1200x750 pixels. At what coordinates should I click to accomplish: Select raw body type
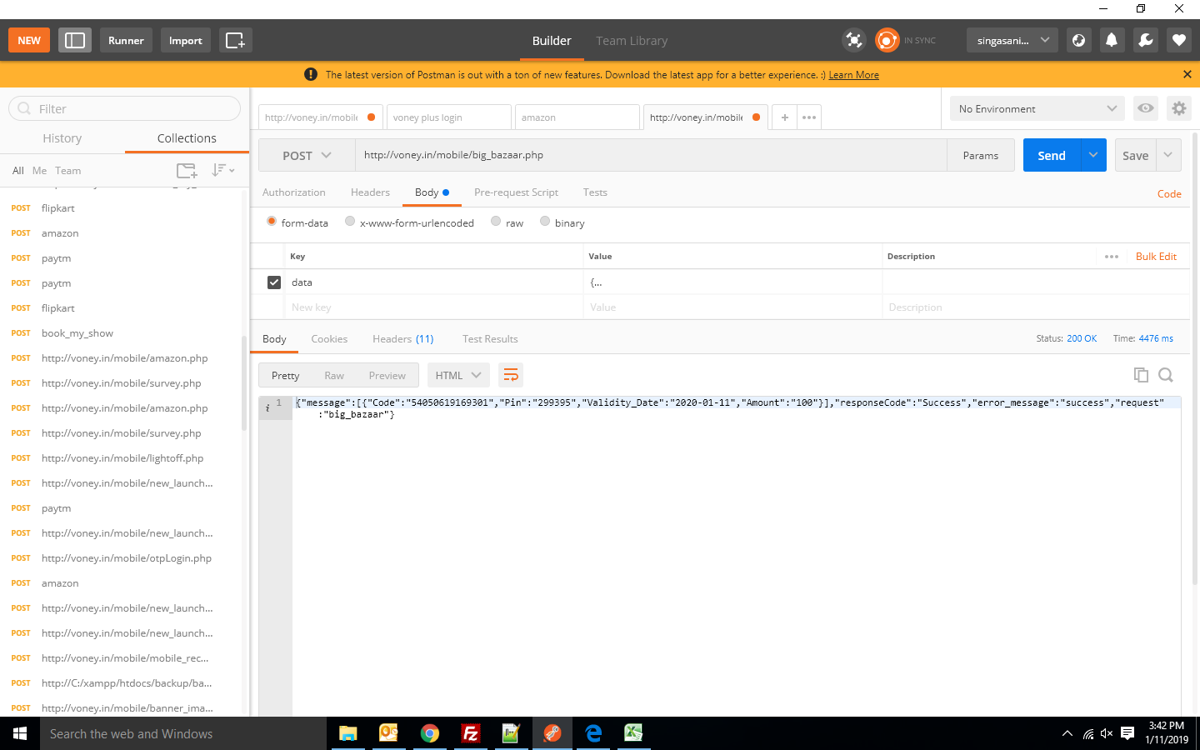click(496, 222)
